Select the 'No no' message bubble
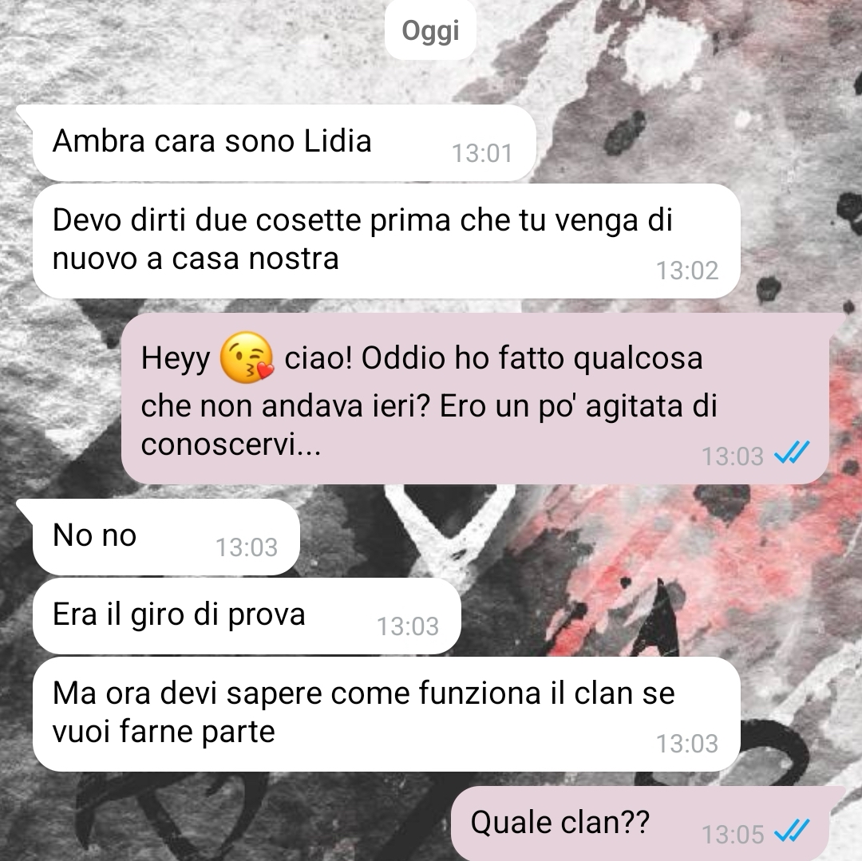 point(166,537)
